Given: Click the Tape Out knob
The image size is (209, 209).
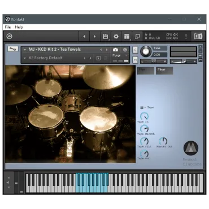Looking at the screenshot, I should [145, 153].
